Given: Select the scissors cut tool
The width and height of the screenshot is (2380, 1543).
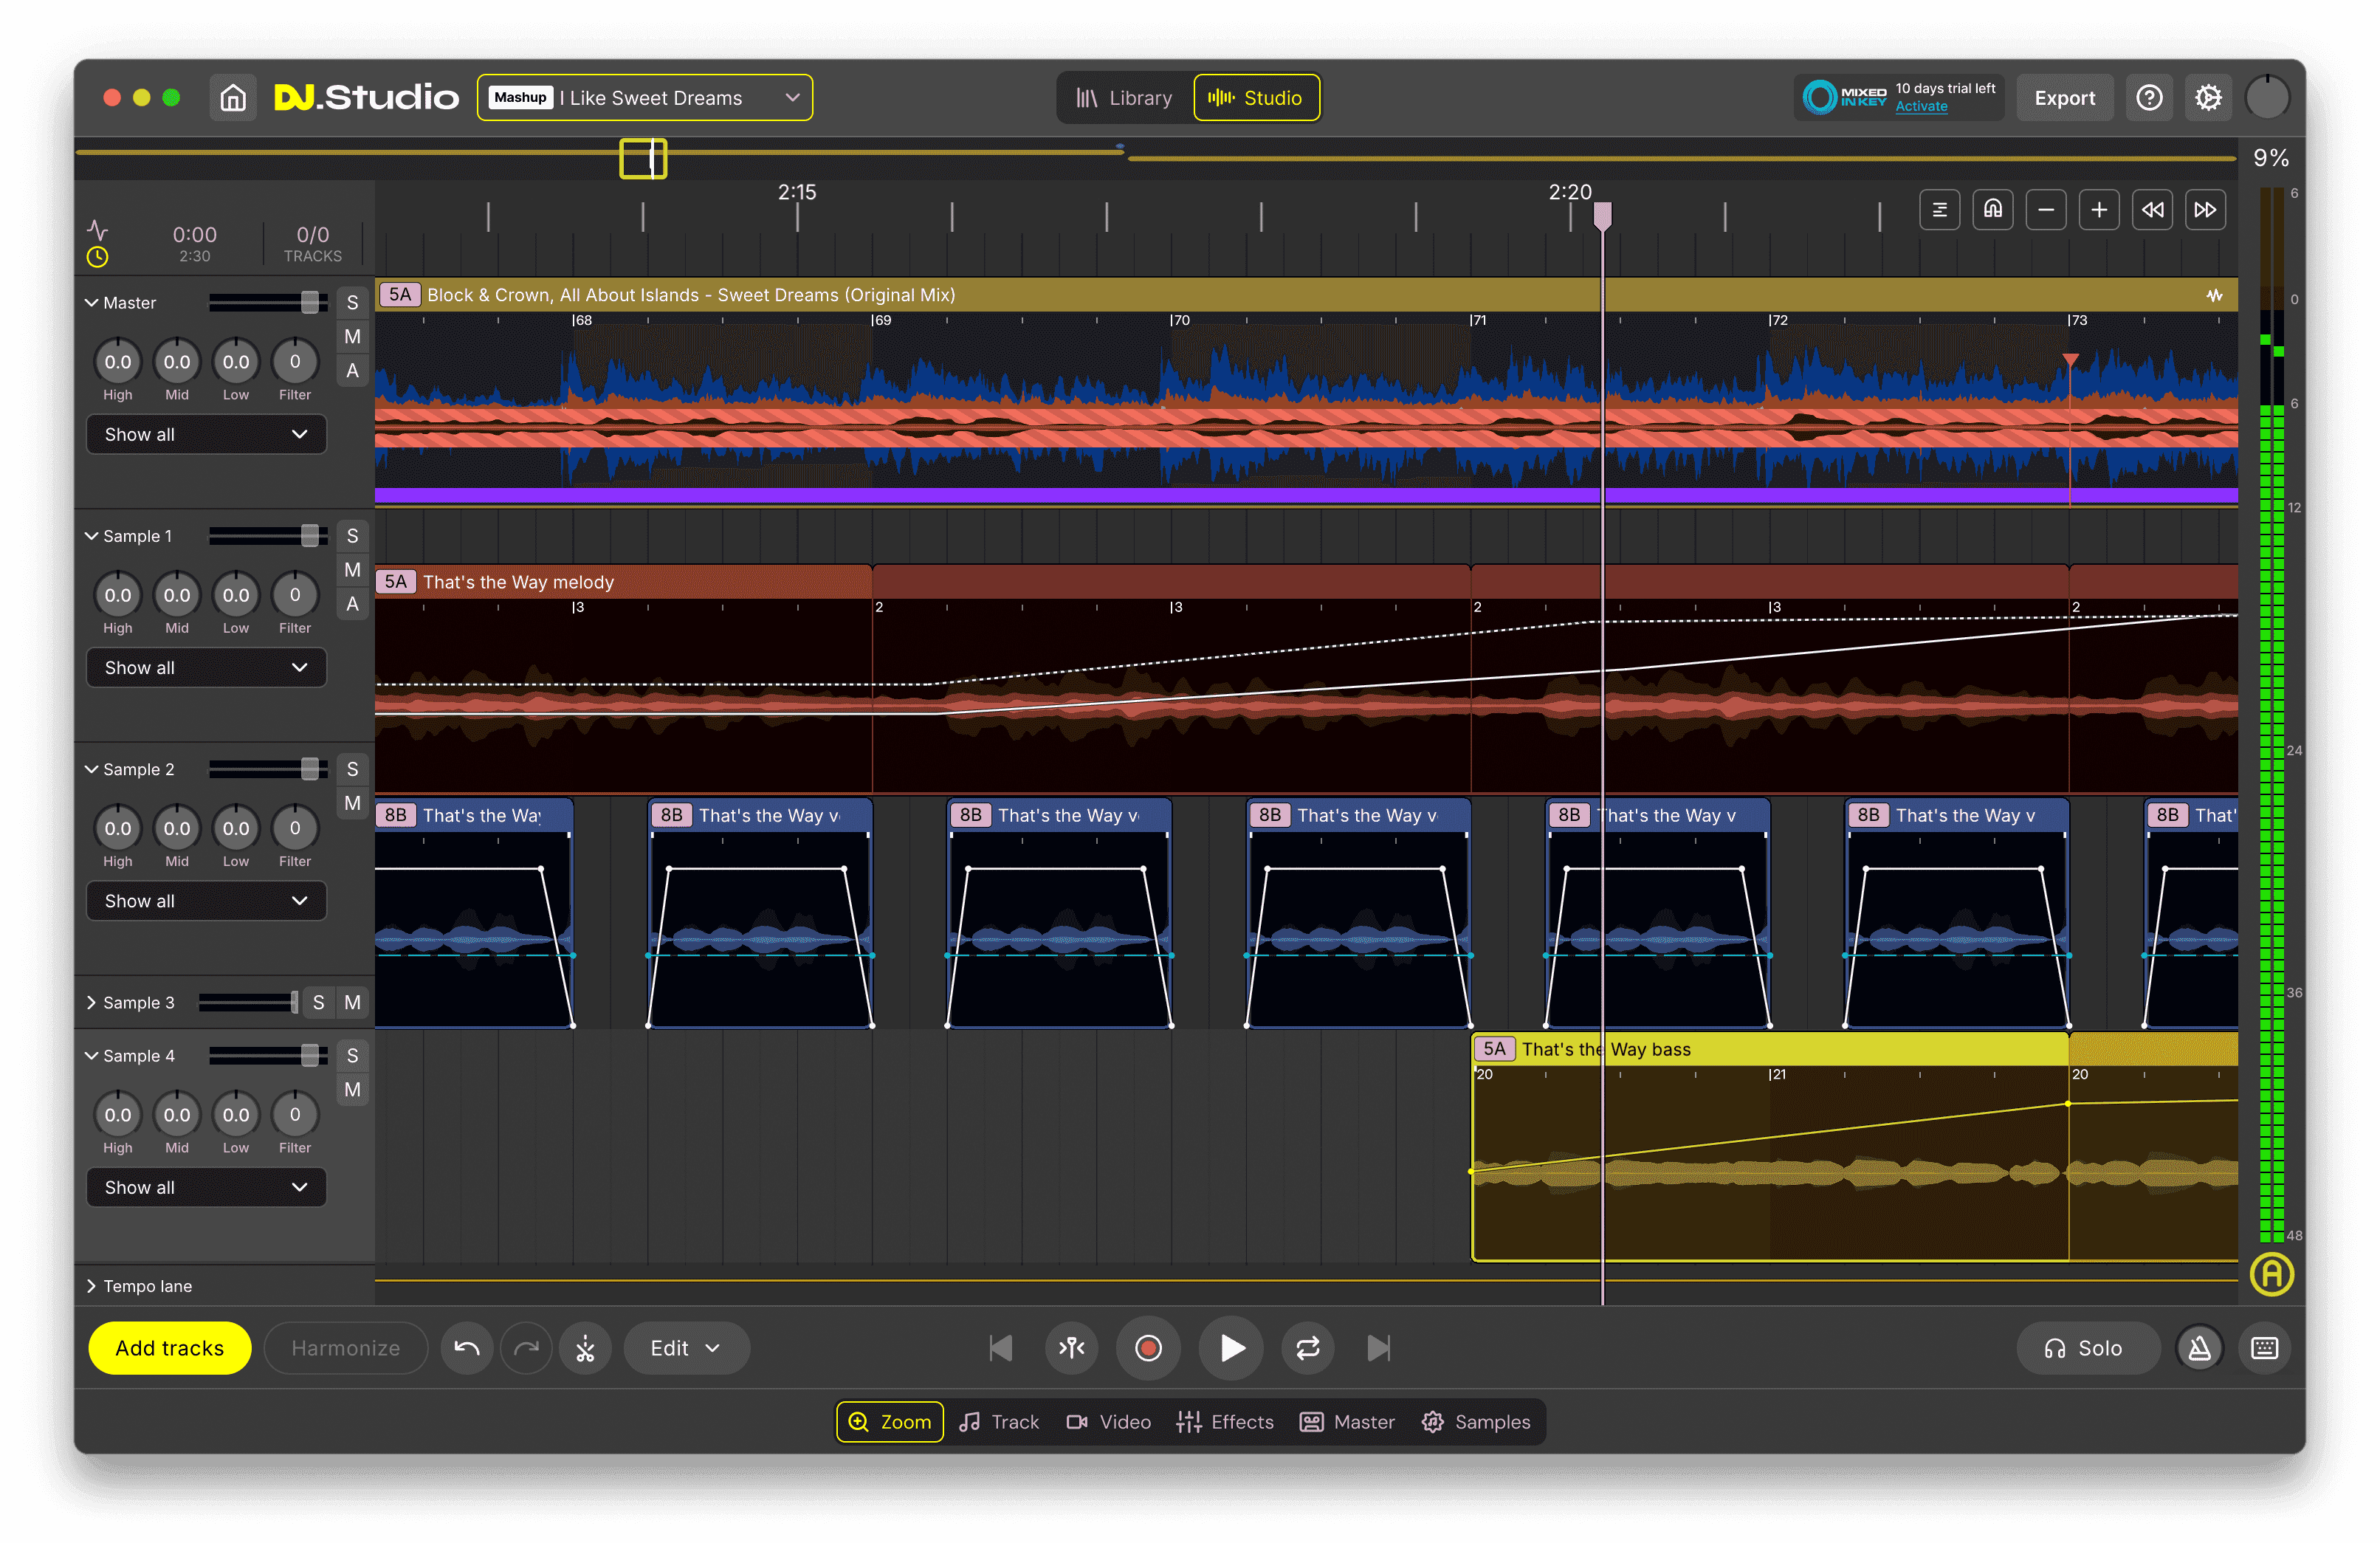Looking at the screenshot, I should pyautogui.click(x=585, y=1348).
